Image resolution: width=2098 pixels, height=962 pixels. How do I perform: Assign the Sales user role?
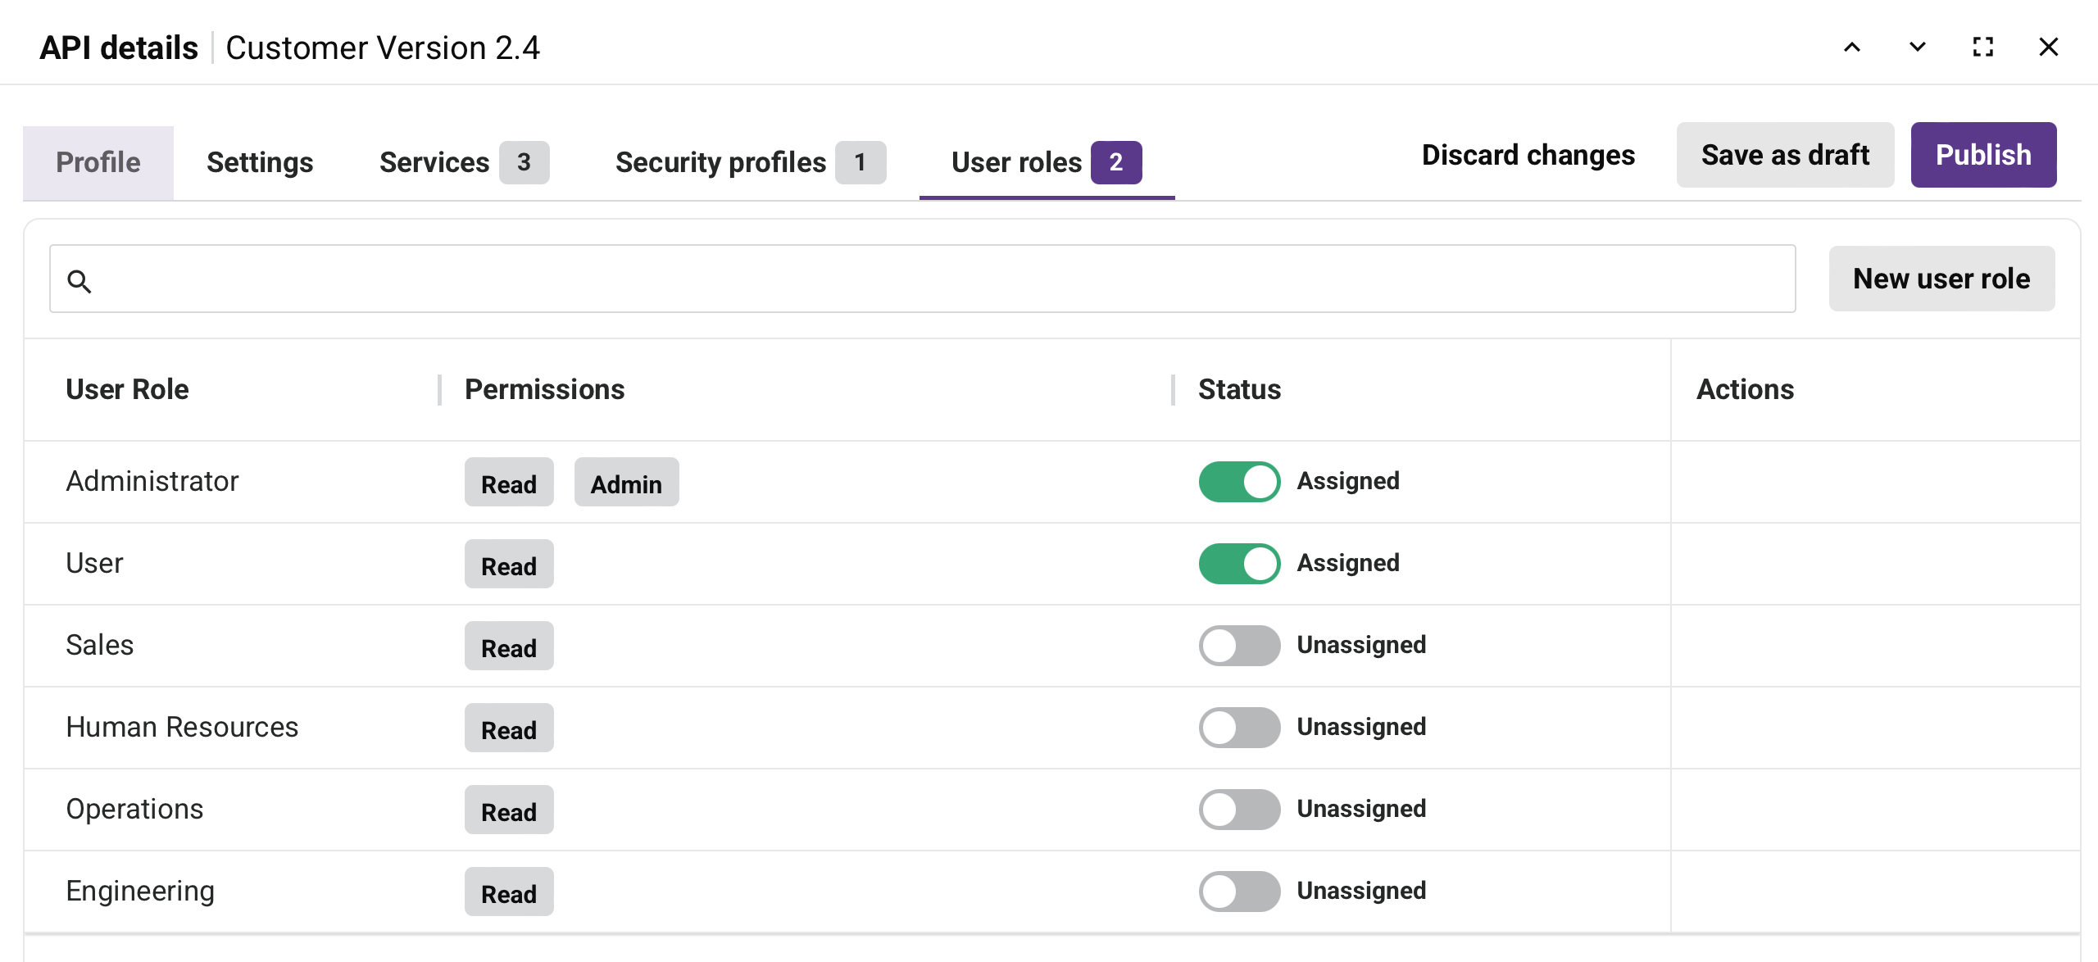coord(1238,646)
